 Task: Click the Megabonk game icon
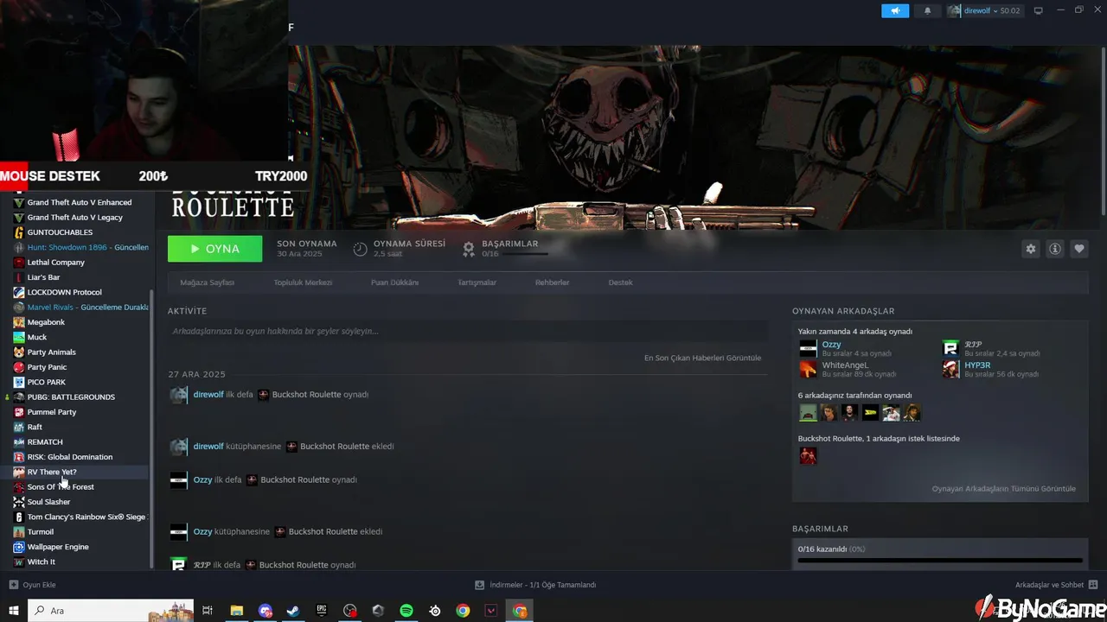tap(19, 322)
